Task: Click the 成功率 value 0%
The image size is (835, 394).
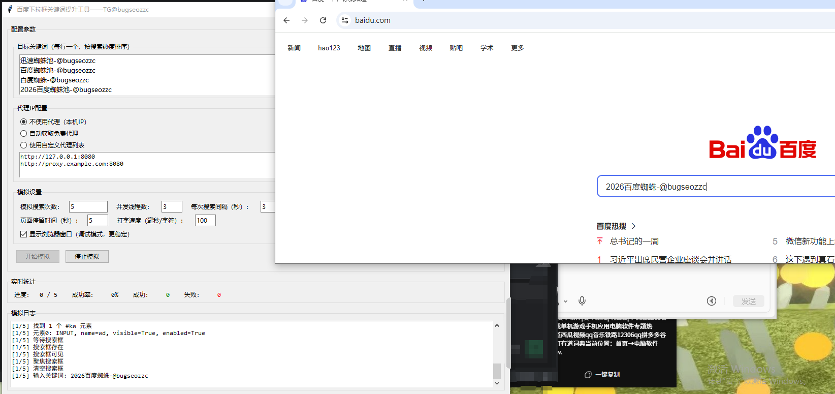Action: (115, 295)
